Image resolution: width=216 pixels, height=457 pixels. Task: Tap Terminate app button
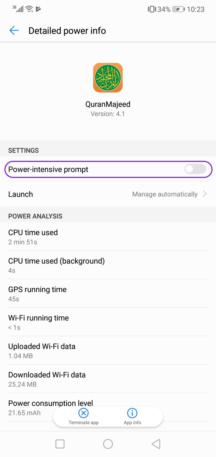(x=83, y=417)
